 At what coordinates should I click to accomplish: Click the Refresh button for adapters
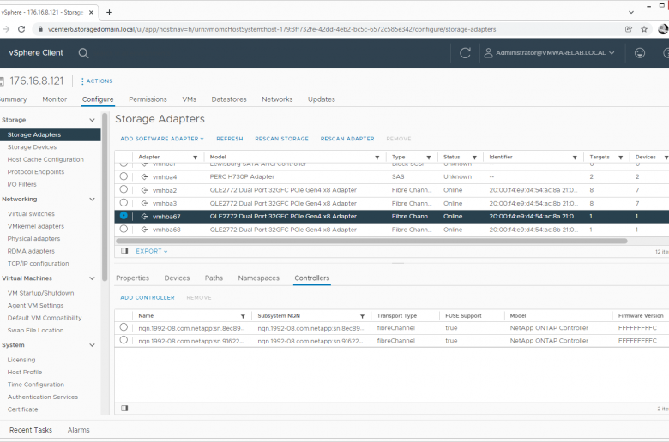(230, 139)
